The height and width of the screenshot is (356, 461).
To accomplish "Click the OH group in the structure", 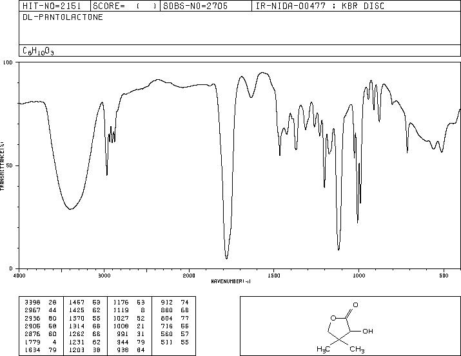I will pyautogui.click(x=368, y=331).
